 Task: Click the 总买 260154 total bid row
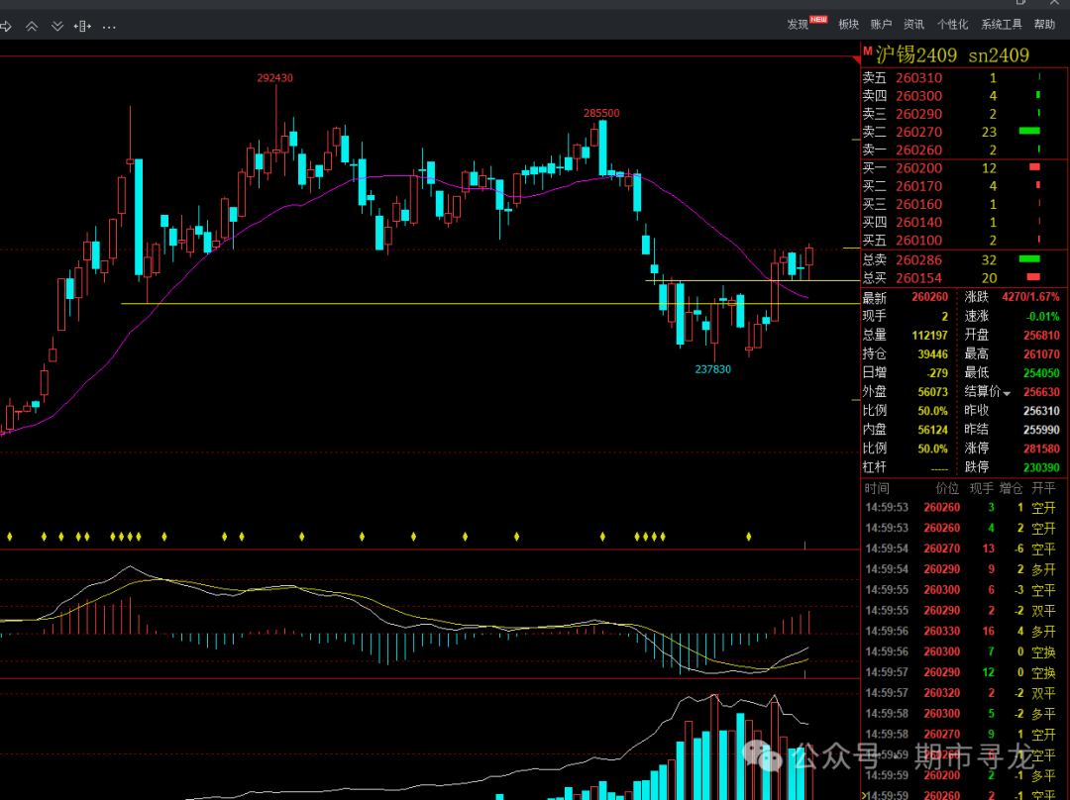(x=964, y=278)
